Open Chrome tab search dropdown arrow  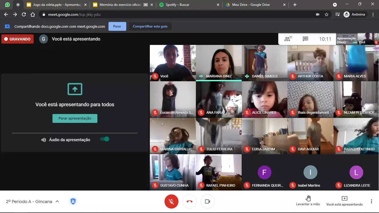click(335, 5)
